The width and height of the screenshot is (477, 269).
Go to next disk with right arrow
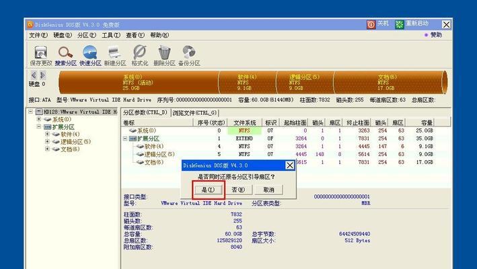pyautogui.click(x=42, y=75)
